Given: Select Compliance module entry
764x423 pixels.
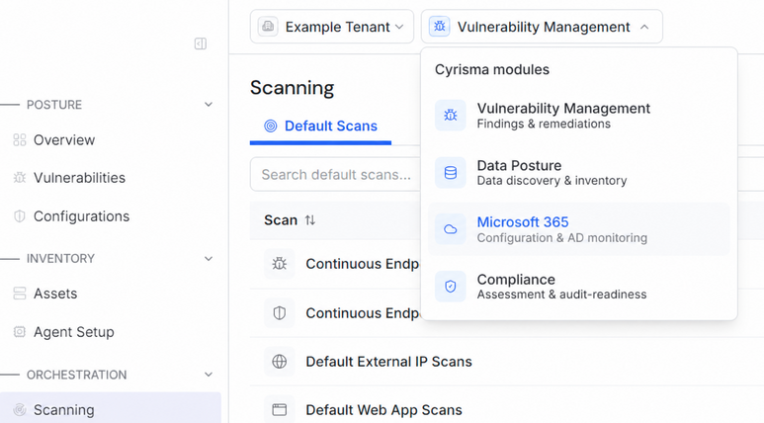Looking at the screenshot, I should 579,286.
